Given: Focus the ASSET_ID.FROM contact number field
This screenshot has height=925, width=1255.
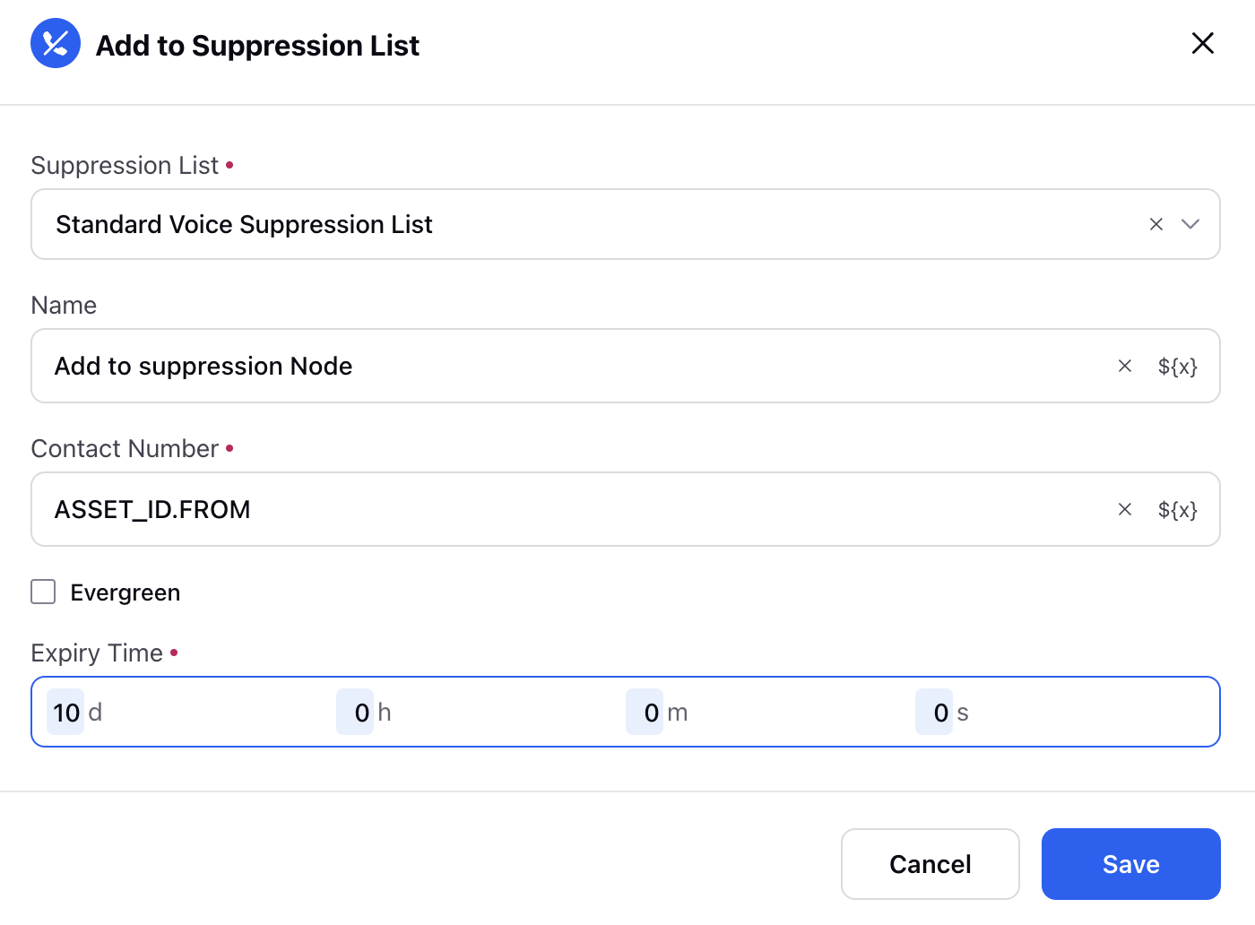Looking at the screenshot, I should point(626,509).
